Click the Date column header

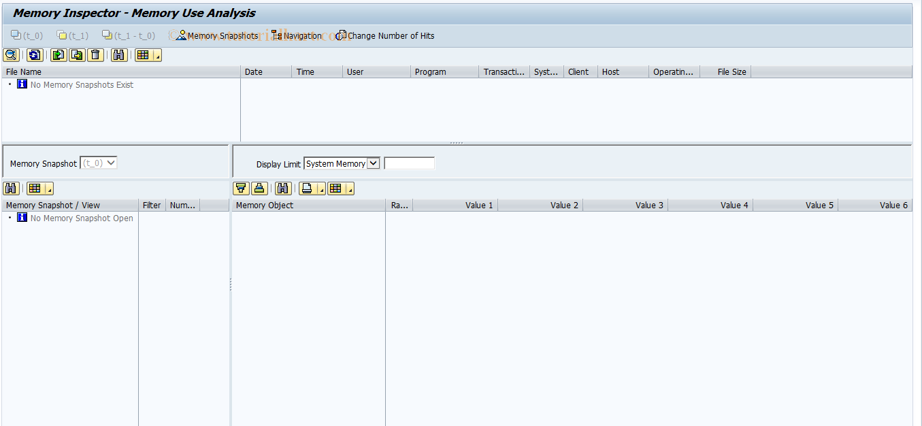tap(266, 71)
